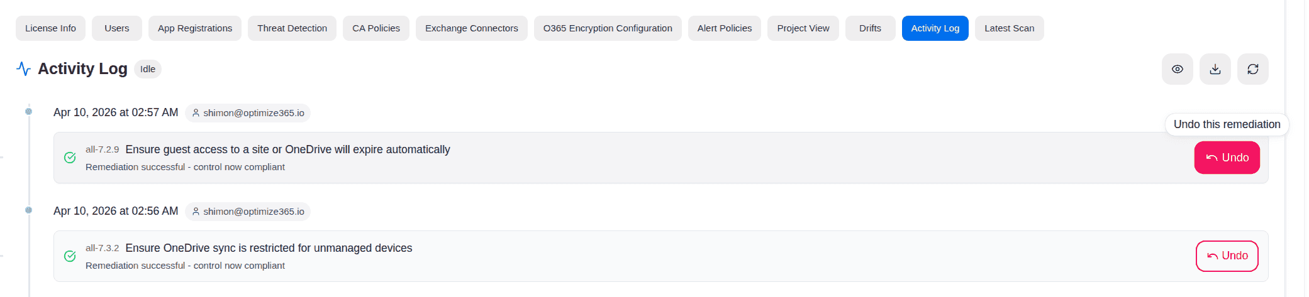Open the Exchange Connectors tab

coord(472,28)
